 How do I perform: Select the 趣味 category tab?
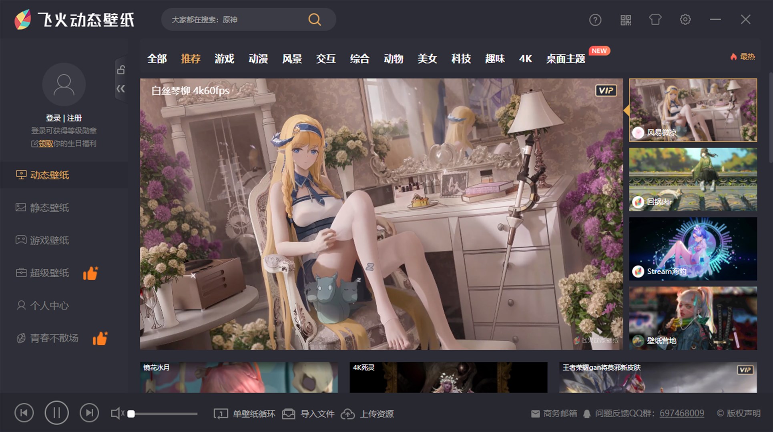495,59
